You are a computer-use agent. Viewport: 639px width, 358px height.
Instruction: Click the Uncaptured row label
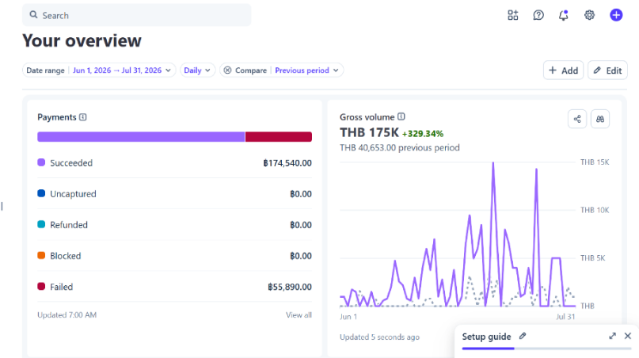click(x=73, y=194)
